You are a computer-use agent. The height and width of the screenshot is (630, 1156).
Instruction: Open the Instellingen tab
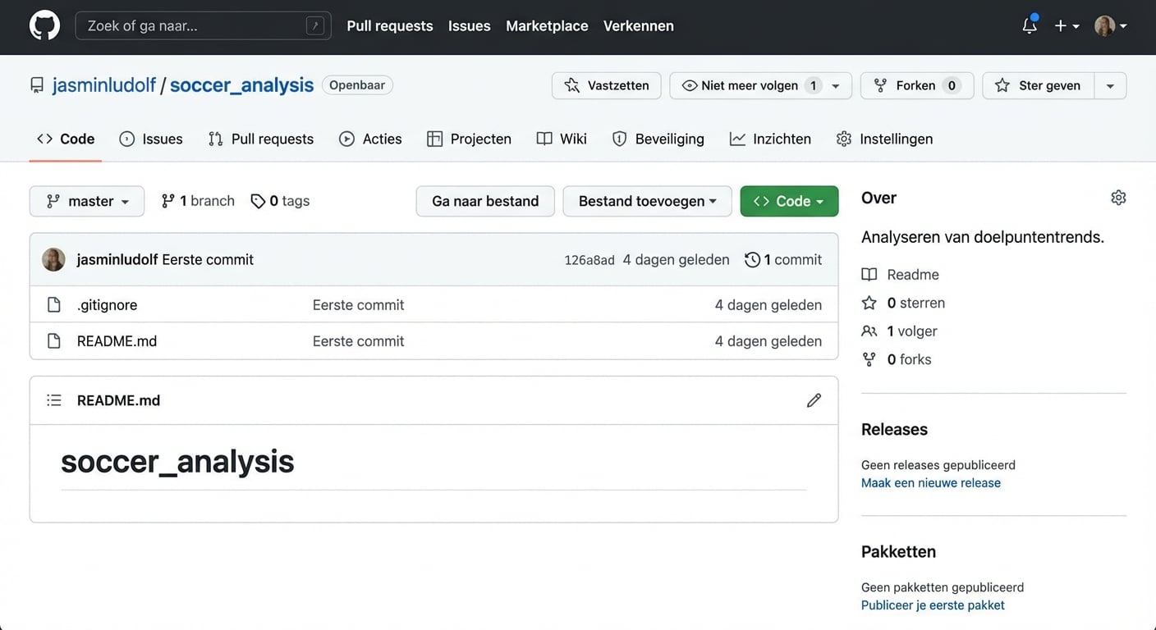[x=884, y=139]
